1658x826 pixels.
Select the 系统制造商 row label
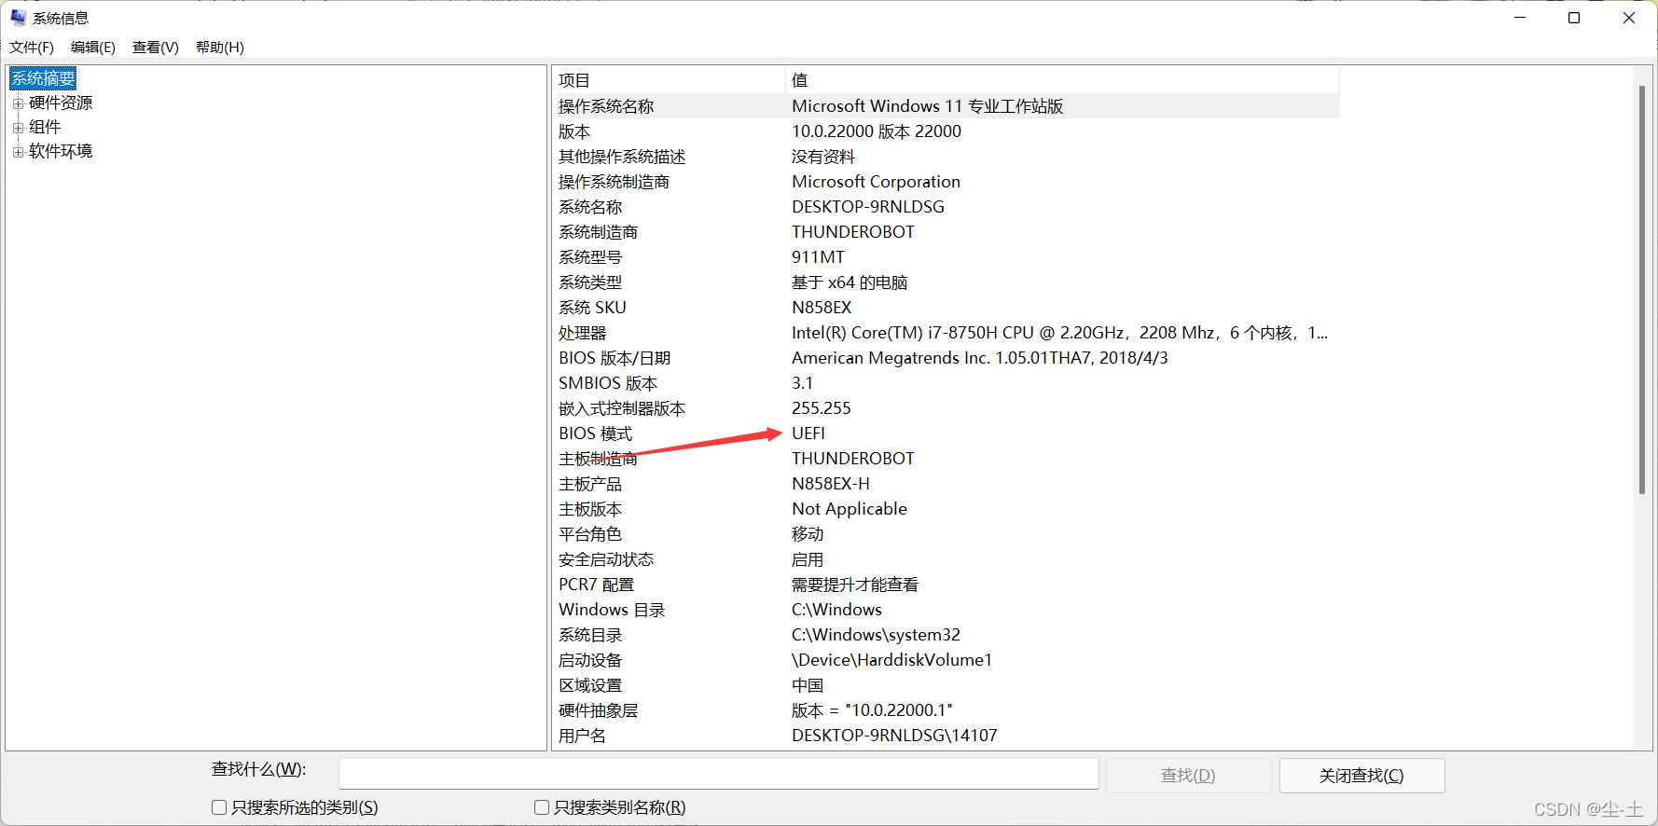point(598,232)
